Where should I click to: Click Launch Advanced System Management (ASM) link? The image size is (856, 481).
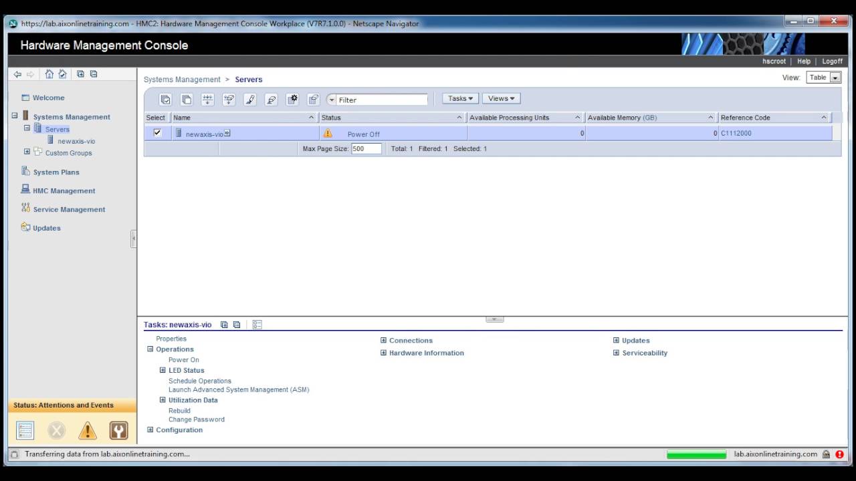239,389
